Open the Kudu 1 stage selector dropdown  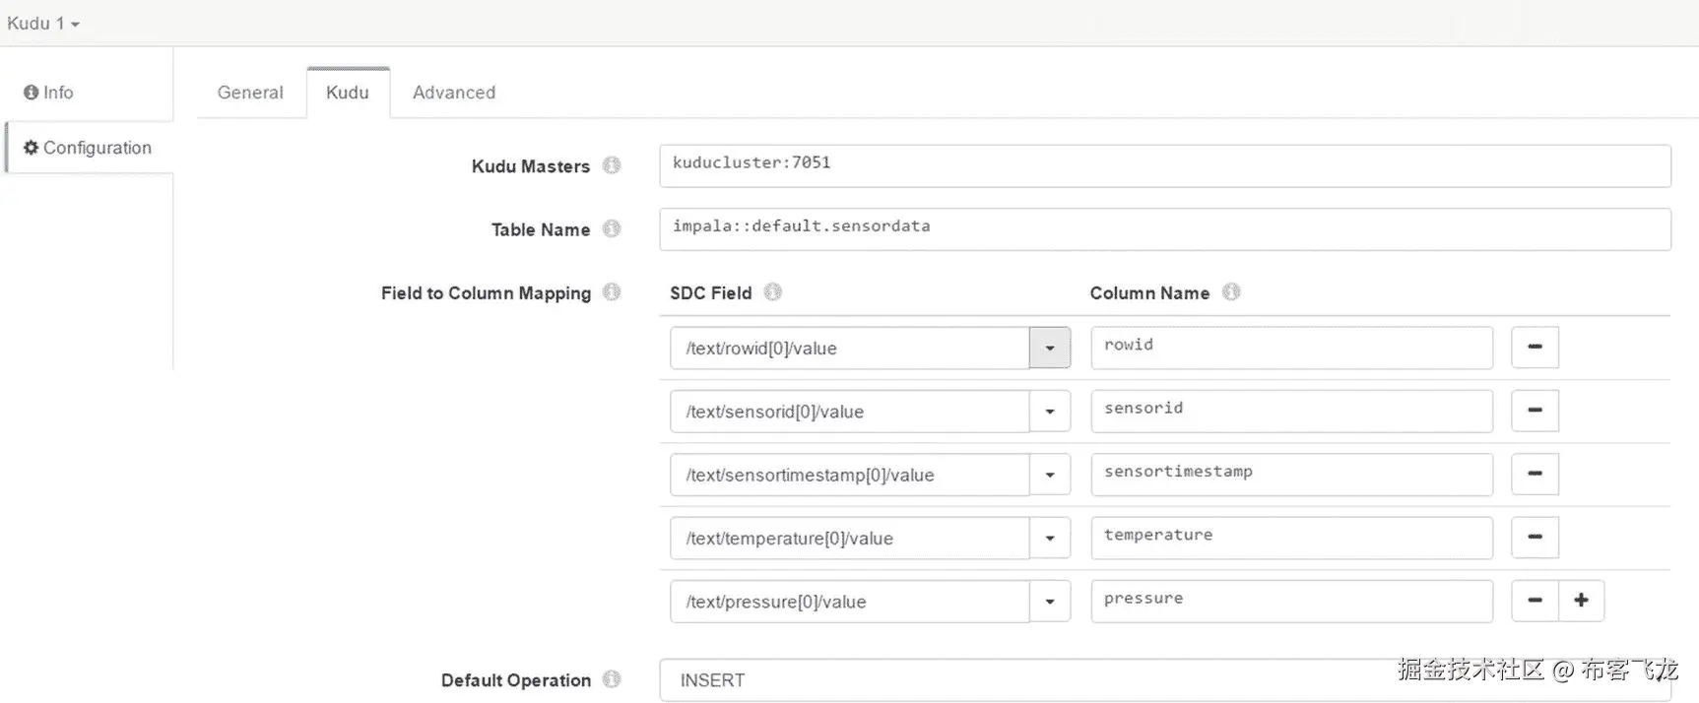[43, 23]
